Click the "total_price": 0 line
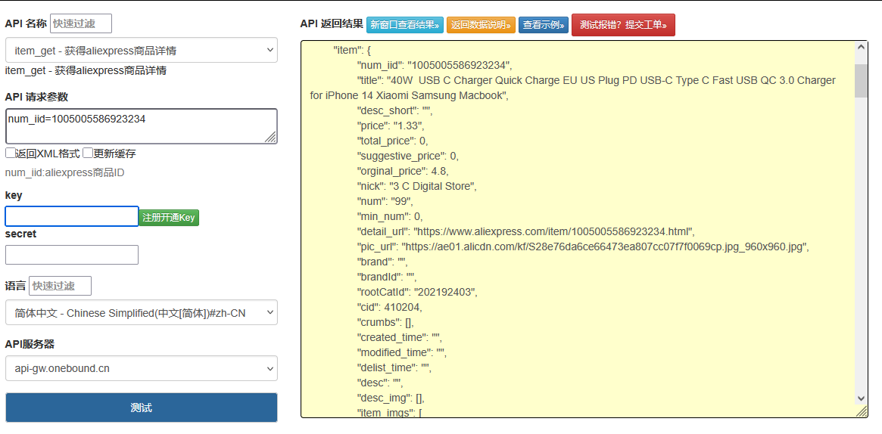 point(393,141)
